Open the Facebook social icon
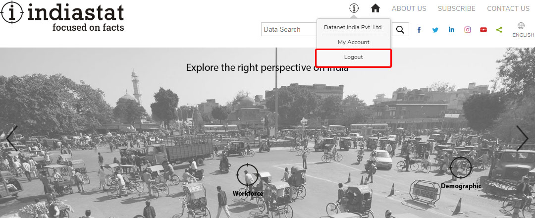This screenshot has width=535, height=218. click(419, 30)
